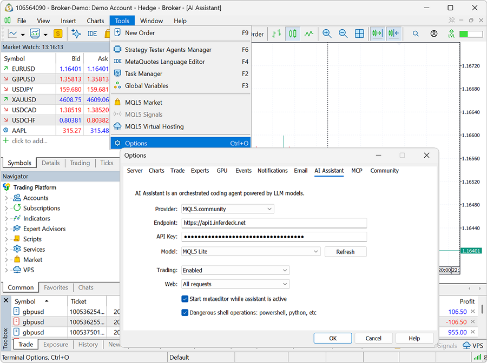Open the Favorites tab in Navigator
487x363 pixels.
(56, 287)
